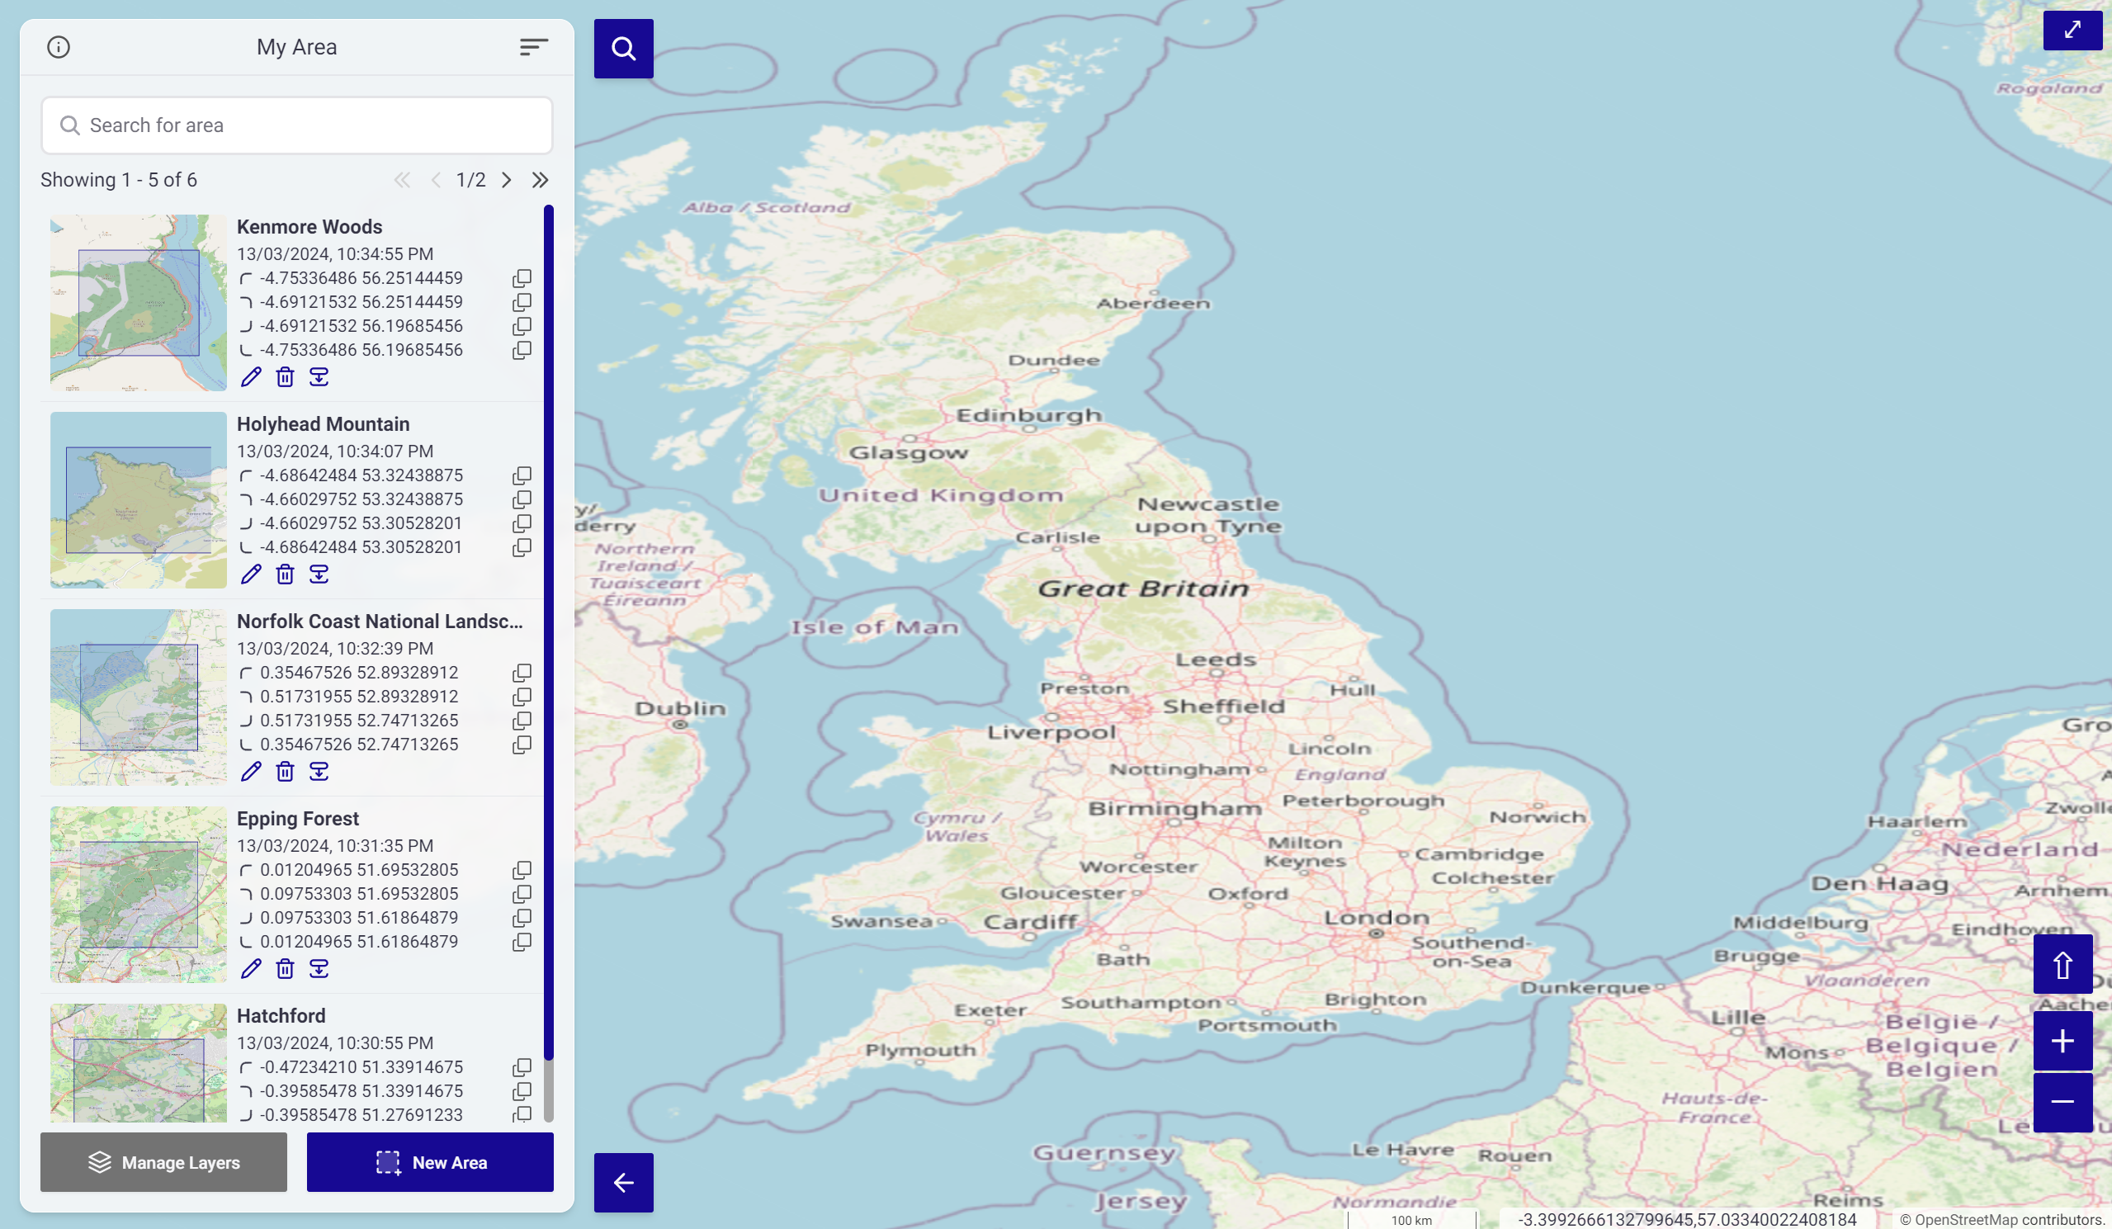Open the Kenmore Woods map thumbnail
The width and height of the screenshot is (2112, 1229).
[139, 303]
